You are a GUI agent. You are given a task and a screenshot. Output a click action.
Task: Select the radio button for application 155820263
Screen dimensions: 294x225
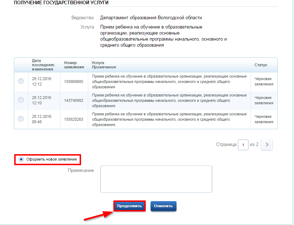[x=21, y=119]
